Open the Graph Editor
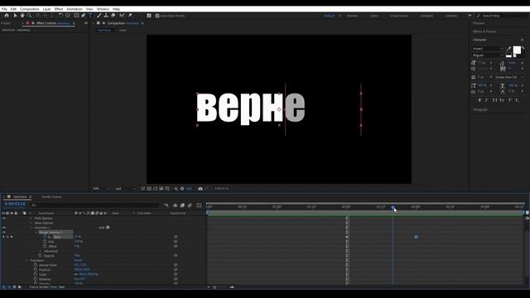 [x=199, y=205]
